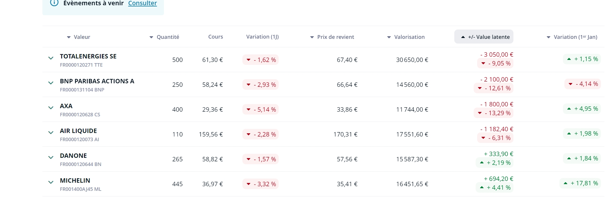
Task: Sort by Valorisation column header
Action: click(x=406, y=37)
